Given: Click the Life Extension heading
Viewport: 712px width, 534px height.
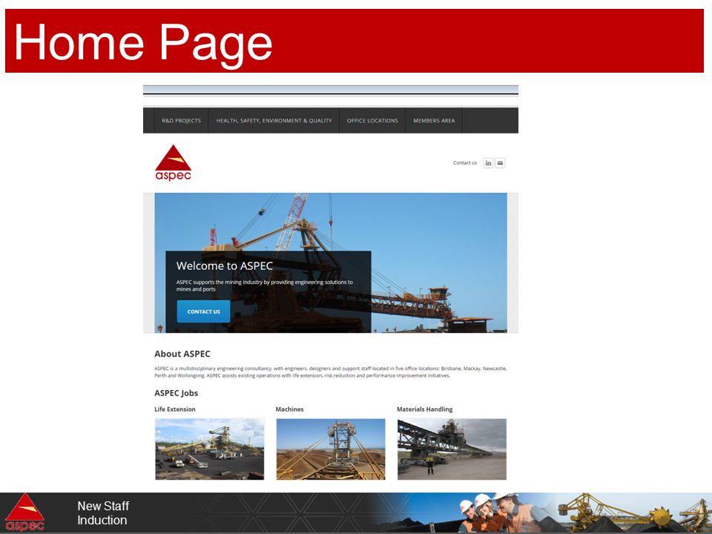Looking at the screenshot, I should tap(175, 409).
